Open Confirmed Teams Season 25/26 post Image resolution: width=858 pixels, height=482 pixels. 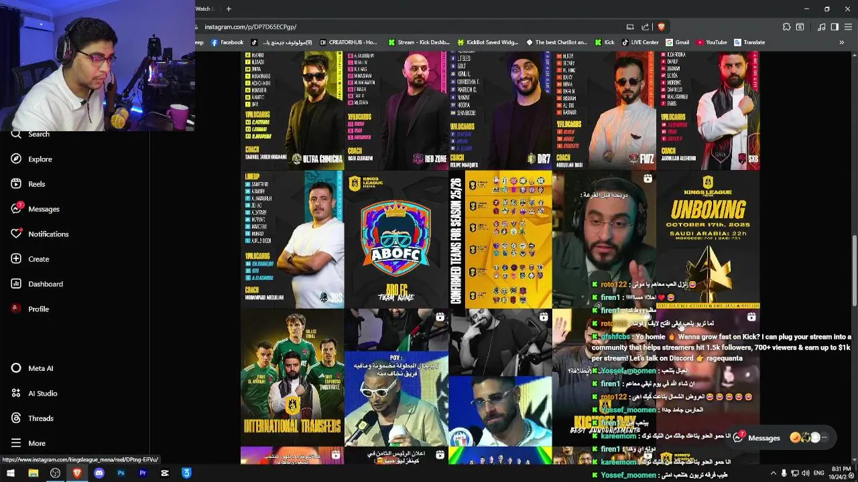(500, 239)
